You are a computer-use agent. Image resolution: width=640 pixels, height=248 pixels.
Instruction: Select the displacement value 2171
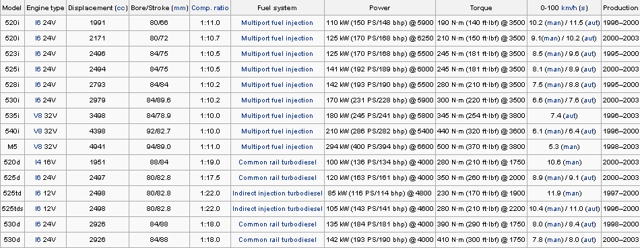pyautogui.click(x=97, y=38)
